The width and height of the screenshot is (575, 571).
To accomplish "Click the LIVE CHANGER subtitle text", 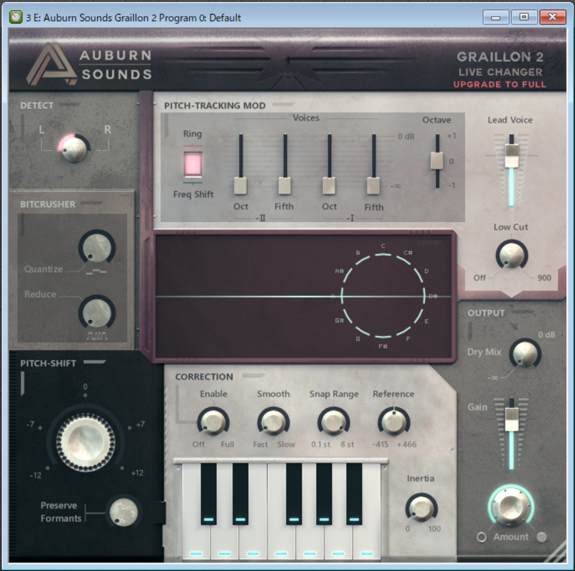I will (500, 72).
